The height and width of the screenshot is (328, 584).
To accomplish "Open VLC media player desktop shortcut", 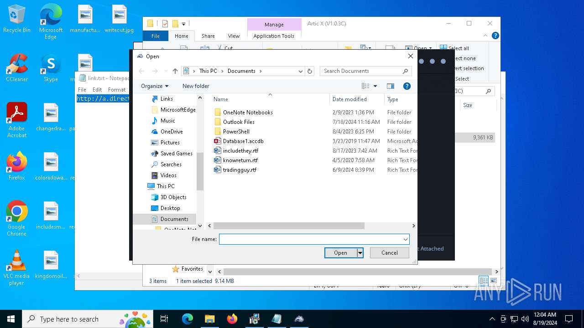I will coord(17,268).
